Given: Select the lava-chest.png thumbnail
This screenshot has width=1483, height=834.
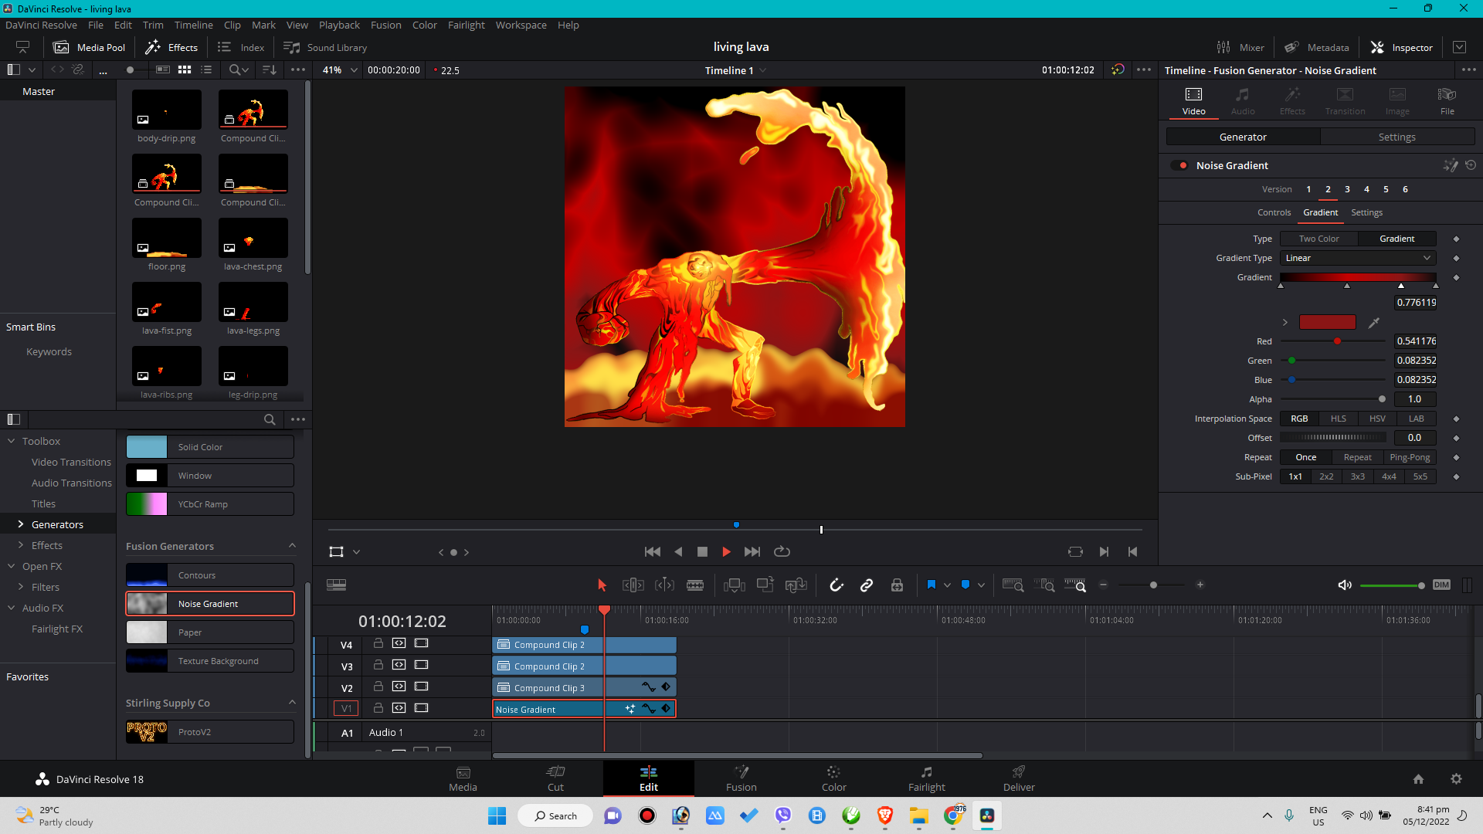Looking at the screenshot, I should pos(253,238).
